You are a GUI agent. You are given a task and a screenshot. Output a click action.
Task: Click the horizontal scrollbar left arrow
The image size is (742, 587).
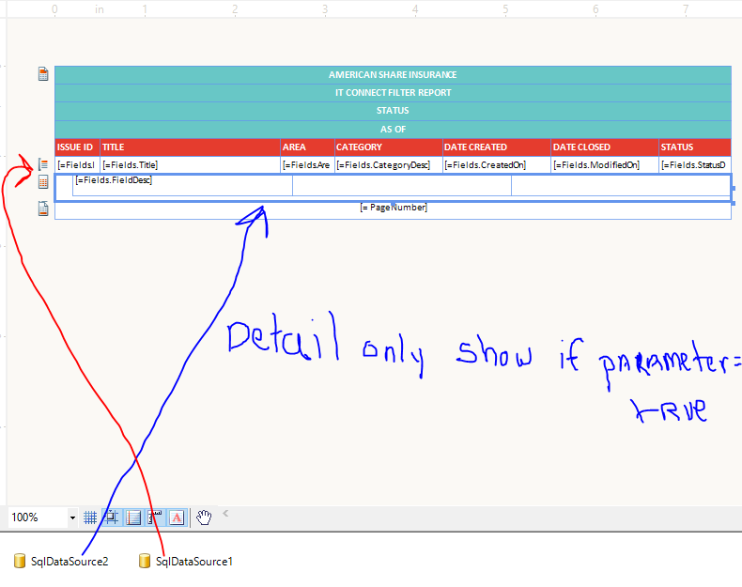click(225, 513)
